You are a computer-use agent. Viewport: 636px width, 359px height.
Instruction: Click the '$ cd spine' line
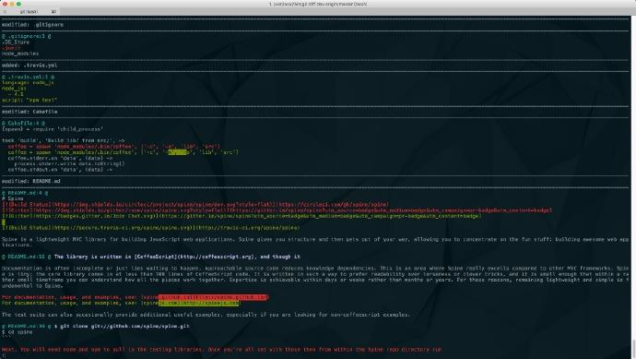[x=17, y=332]
